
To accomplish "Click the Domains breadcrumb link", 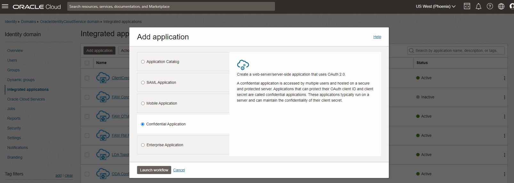I will [x=28, y=22].
